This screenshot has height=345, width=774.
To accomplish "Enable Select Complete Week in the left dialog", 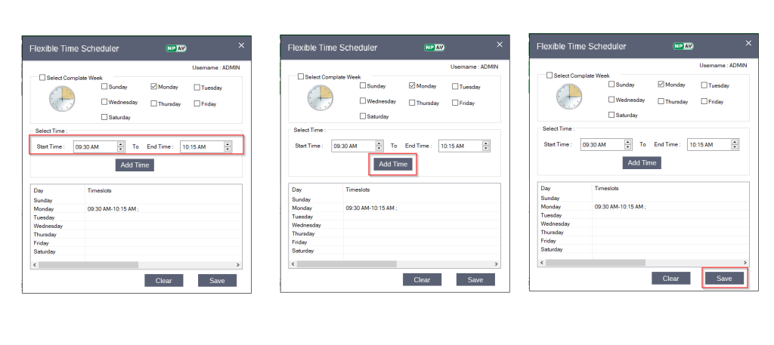I will coord(43,78).
